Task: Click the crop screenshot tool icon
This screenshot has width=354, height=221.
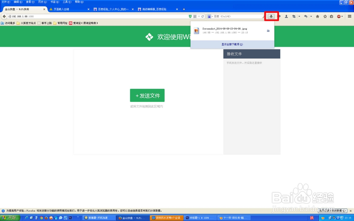Action: pos(294,17)
